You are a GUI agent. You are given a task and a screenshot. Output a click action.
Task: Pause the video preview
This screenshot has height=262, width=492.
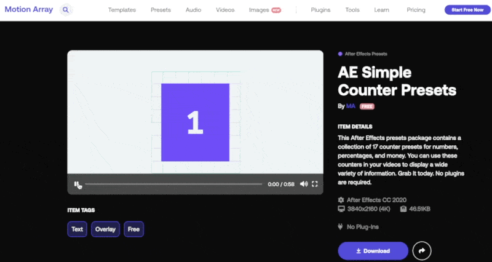[x=76, y=184]
